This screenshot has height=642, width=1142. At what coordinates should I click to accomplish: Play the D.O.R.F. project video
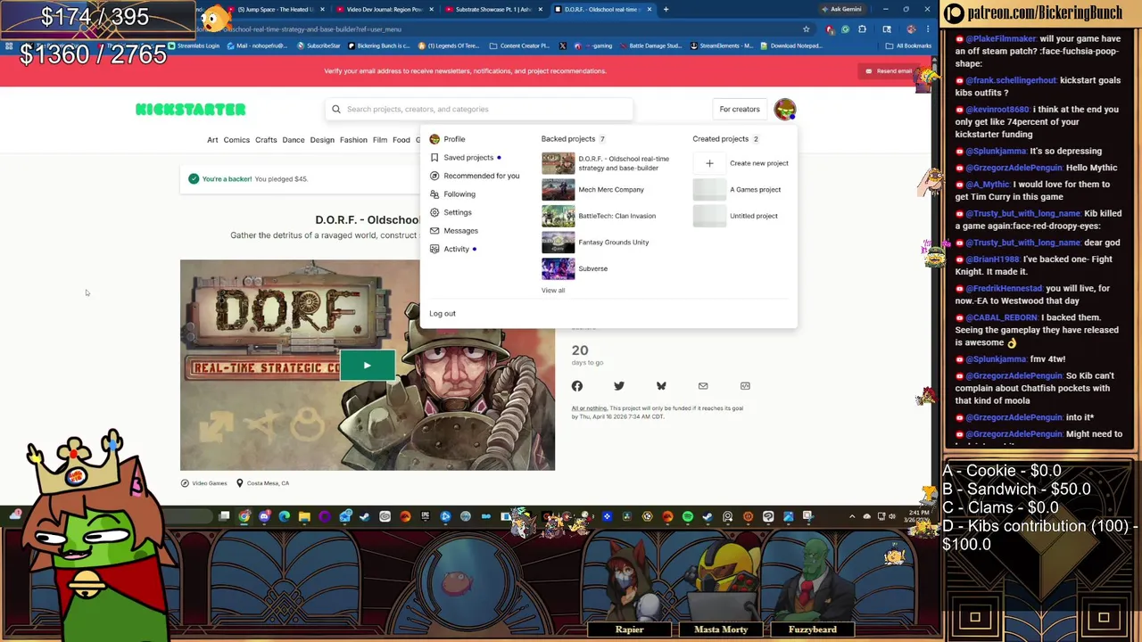tap(367, 365)
